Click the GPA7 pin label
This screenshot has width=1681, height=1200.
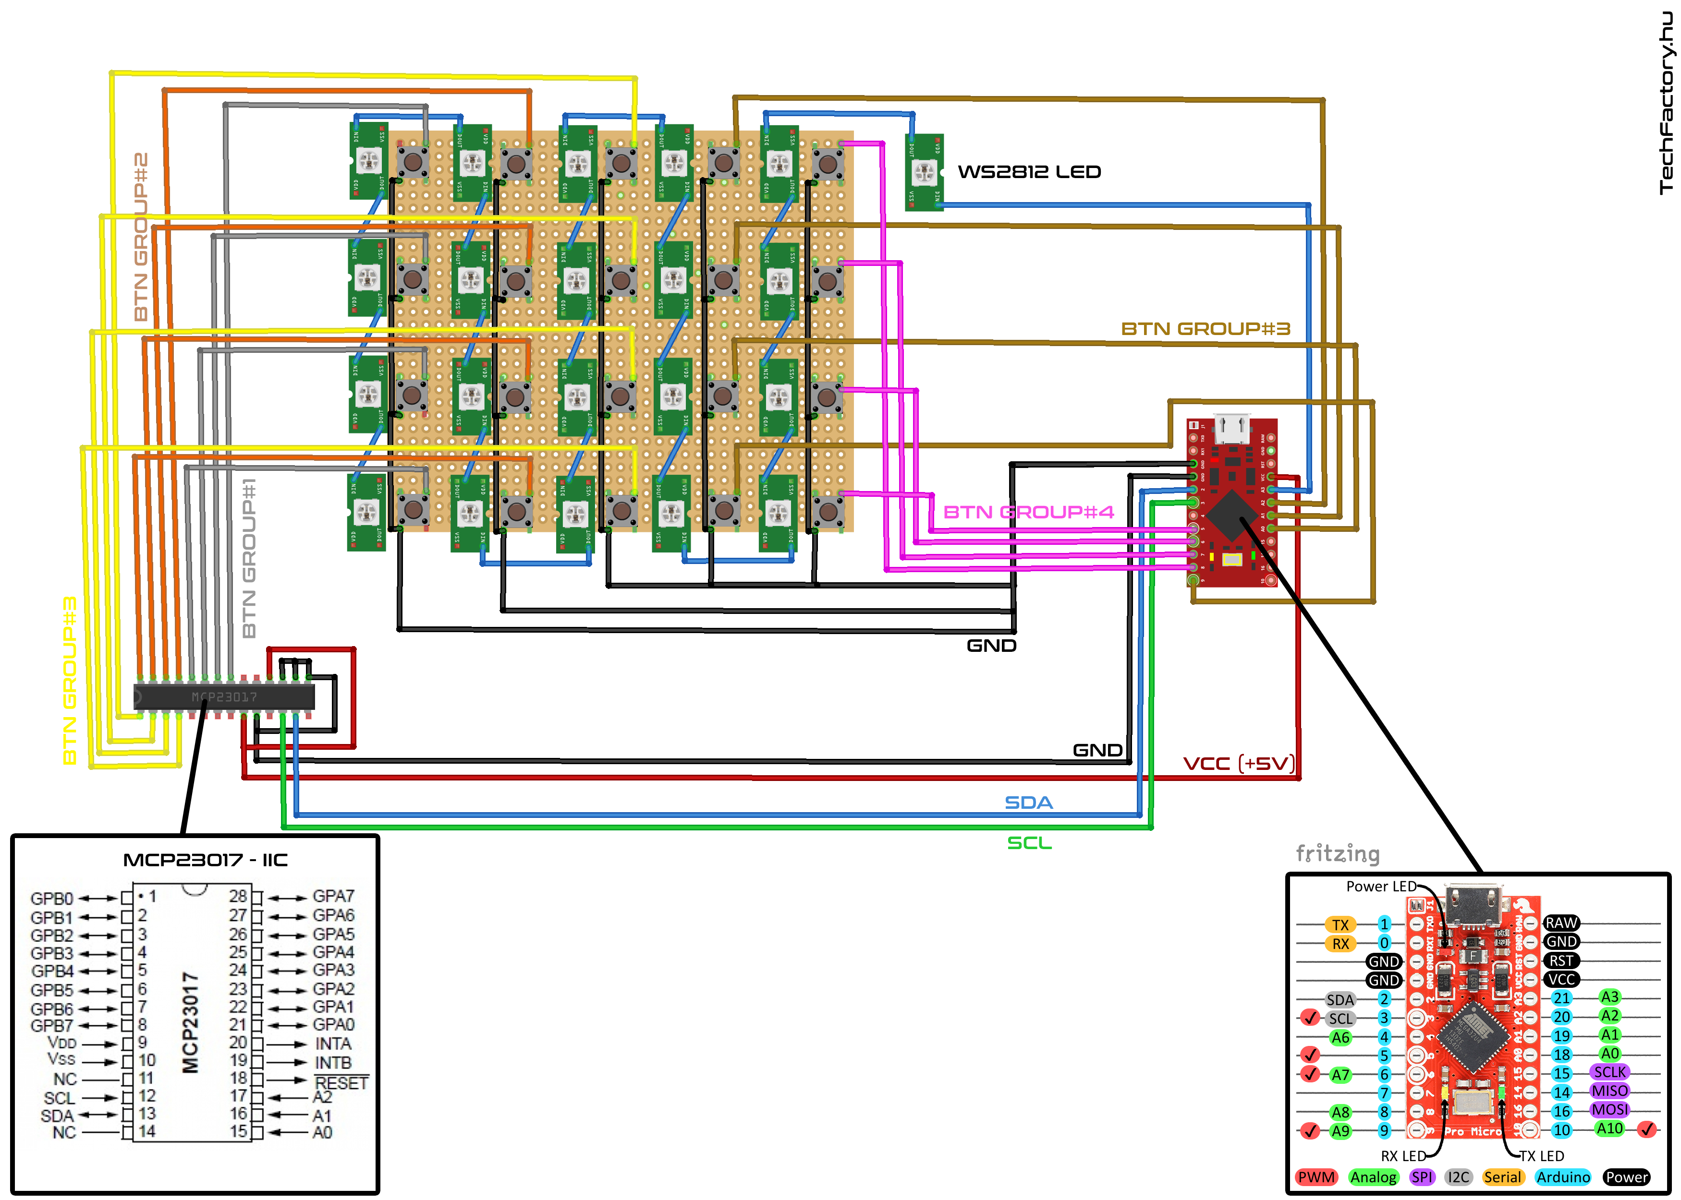pos(333,896)
